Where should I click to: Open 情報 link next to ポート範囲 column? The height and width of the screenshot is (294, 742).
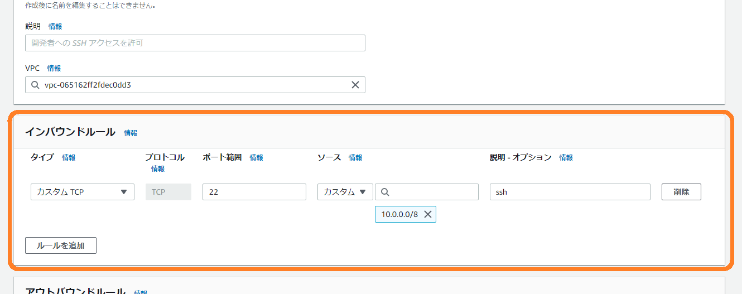(257, 157)
